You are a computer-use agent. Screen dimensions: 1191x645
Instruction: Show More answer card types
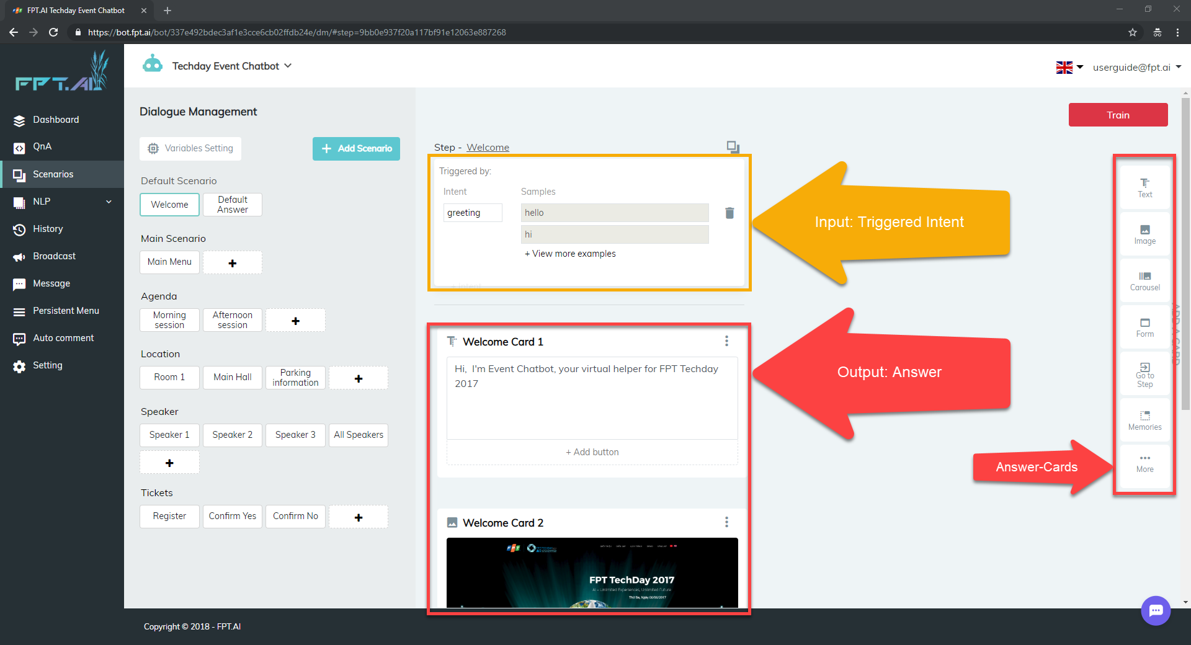pos(1144,463)
